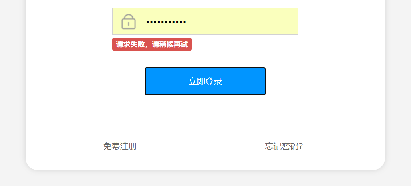
Task: Click the 请稍候再试 red alert badge
Action: [152, 44]
